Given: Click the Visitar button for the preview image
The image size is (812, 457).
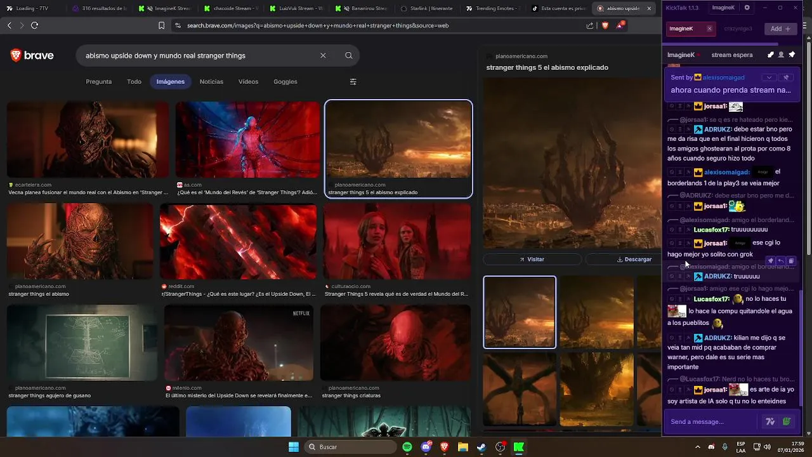Looking at the screenshot, I should tap(532, 259).
